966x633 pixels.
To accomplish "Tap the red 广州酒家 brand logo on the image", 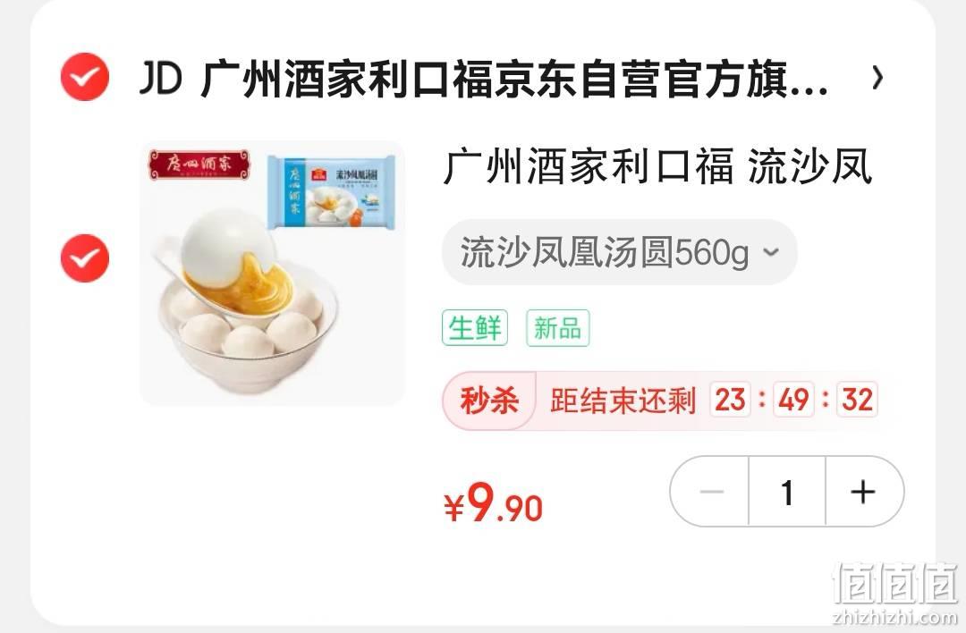I will point(199,165).
